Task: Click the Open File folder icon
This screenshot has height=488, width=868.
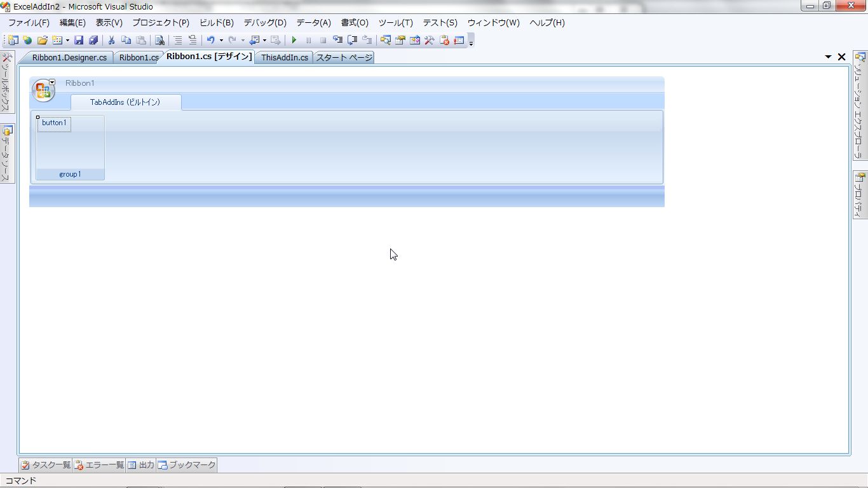Action: [x=43, y=40]
